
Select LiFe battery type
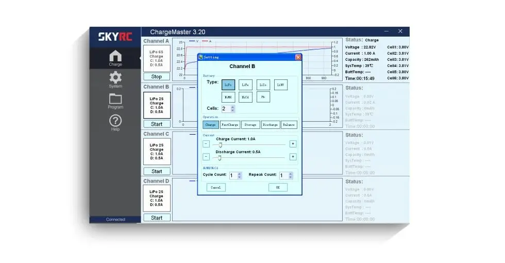click(245, 85)
